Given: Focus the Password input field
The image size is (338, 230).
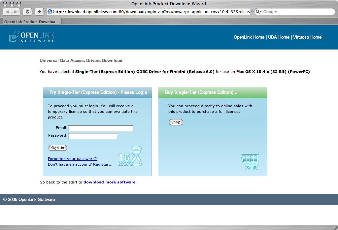Looking at the screenshot, I should 92,136.
